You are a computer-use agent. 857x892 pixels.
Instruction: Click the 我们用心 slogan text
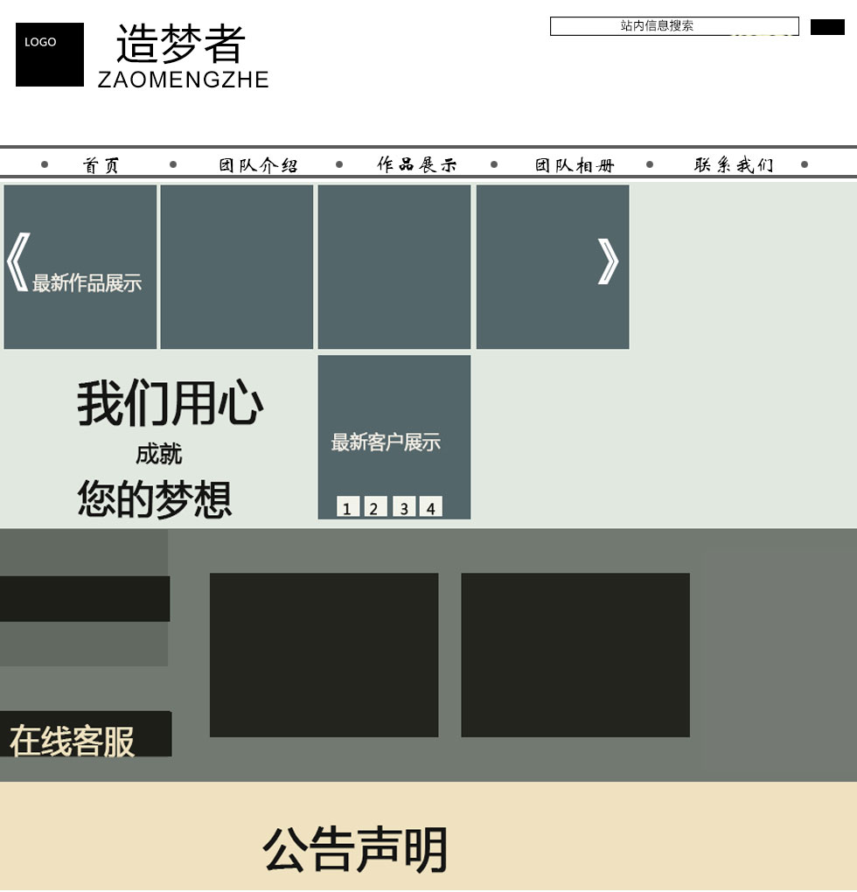point(171,403)
